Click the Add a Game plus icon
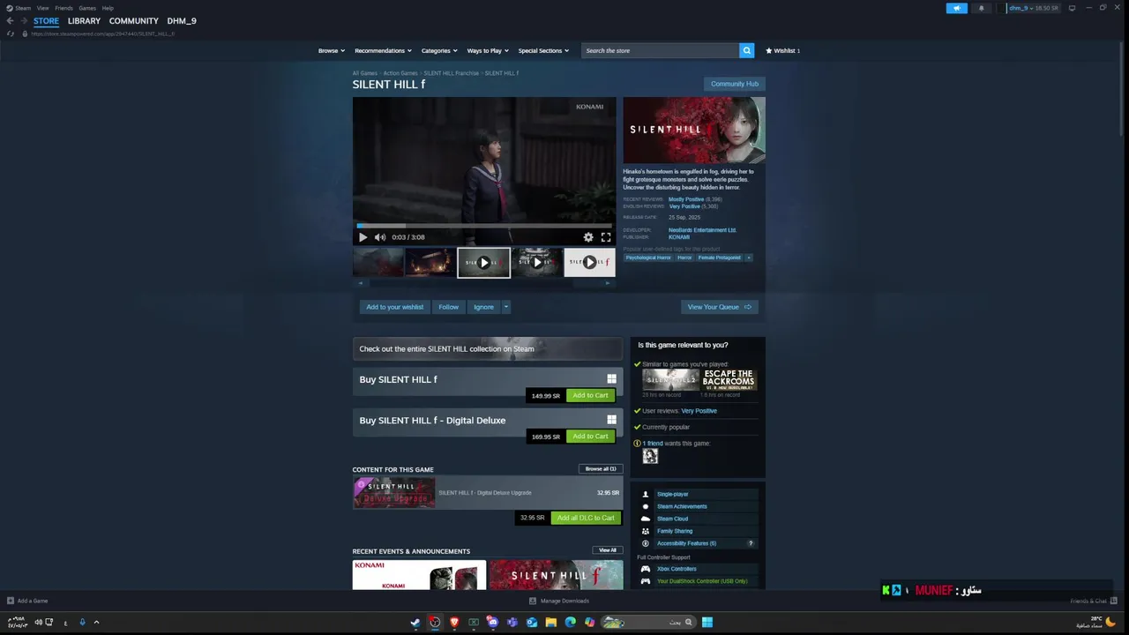1129x635 pixels. (x=11, y=601)
